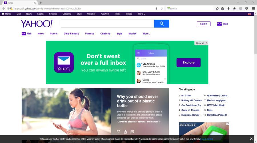Bookmark this page with the star icon
Image resolution: width=257 pixels, height=143 pixels.
(217, 9)
